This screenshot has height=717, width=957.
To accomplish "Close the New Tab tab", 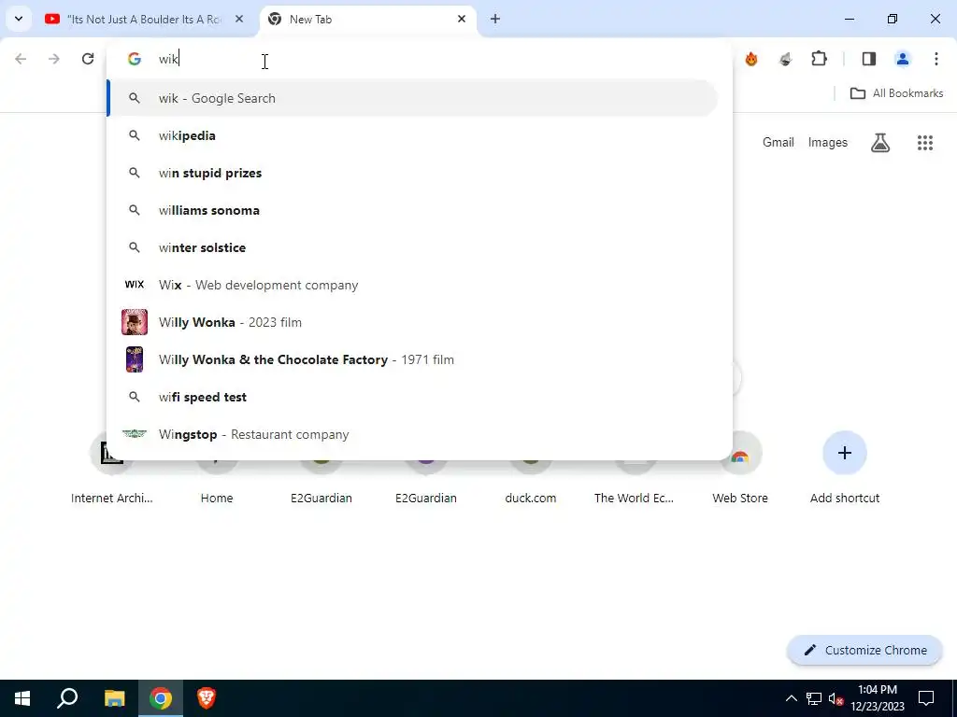I will click(x=462, y=20).
